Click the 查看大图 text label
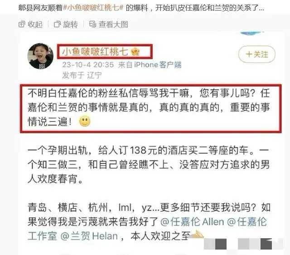 [113, 24]
